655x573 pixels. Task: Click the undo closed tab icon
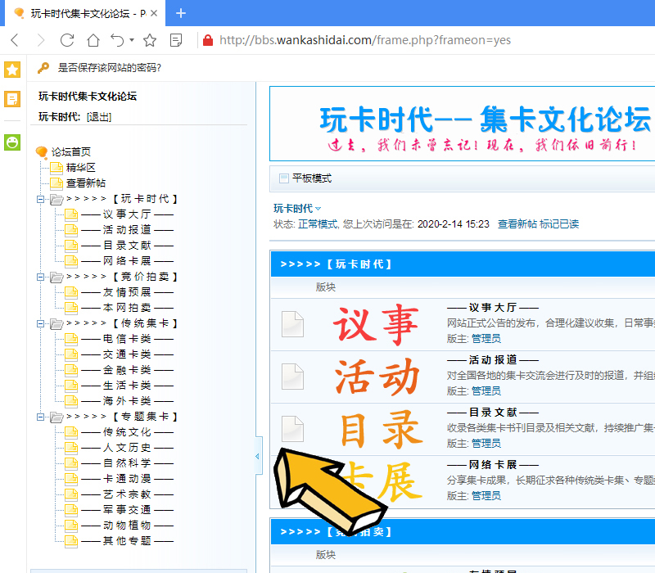pos(117,40)
